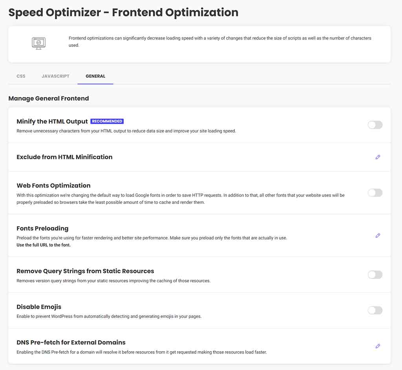Click the Speed Optimizer page title
This screenshot has width=402, height=370.
click(123, 12)
